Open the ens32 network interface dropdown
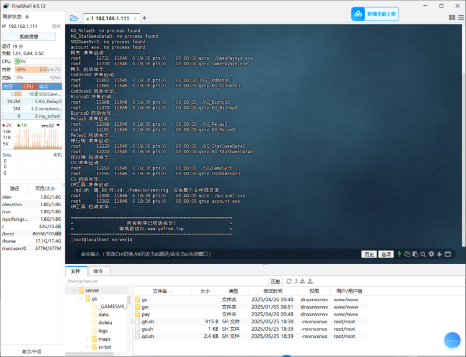 tap(57, 125)
